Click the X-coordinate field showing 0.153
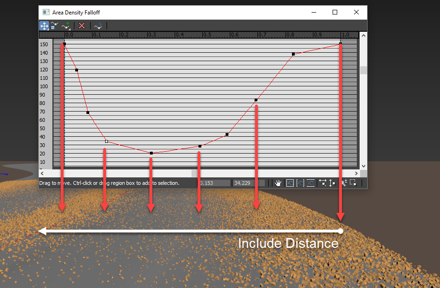Image resolution: width=440 pixels, height=288 pixels. 213,183
